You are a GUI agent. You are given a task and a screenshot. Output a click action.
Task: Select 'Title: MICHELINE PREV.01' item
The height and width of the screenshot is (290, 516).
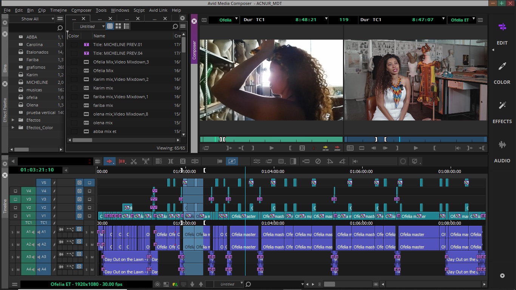(x=118, y=45)
